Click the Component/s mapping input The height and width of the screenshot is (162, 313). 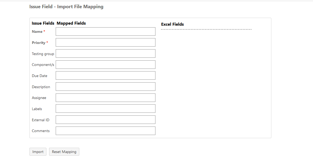click(105, 64)
